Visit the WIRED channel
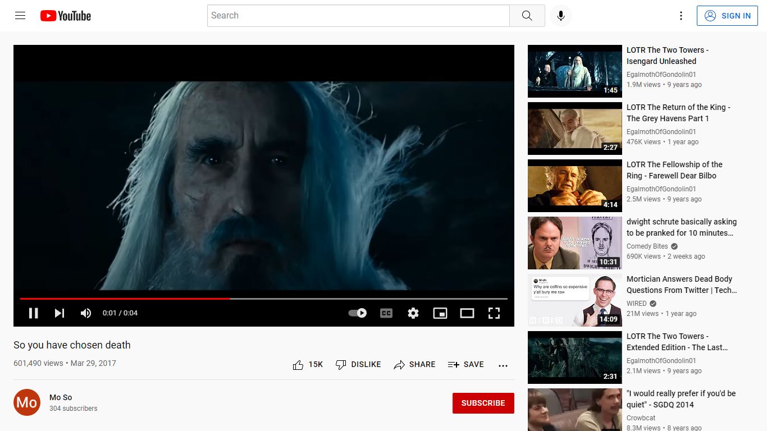The height and width of the screenshot is (431, 767). point(637,304)
